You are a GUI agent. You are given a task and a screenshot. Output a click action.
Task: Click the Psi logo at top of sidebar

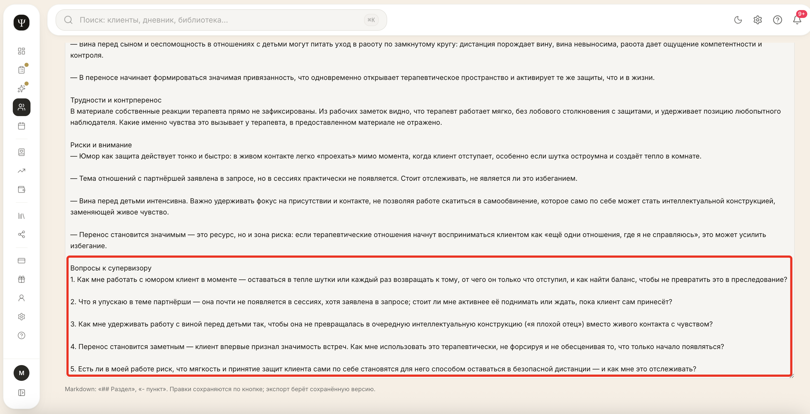pyautogui.click(x=22, y=22)
